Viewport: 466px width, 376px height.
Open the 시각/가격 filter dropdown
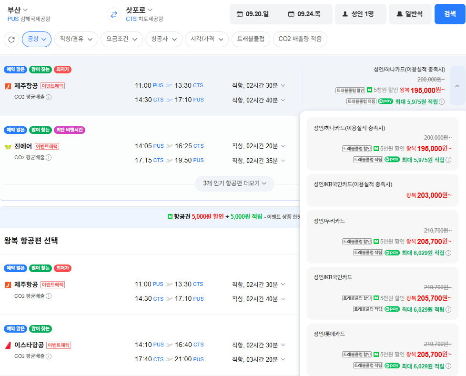pos(206,39)
